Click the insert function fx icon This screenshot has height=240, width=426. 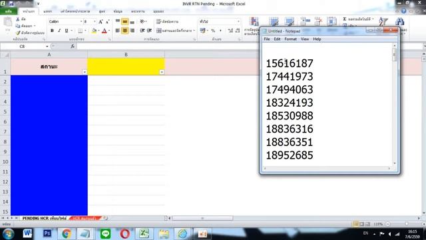[73, 46]
